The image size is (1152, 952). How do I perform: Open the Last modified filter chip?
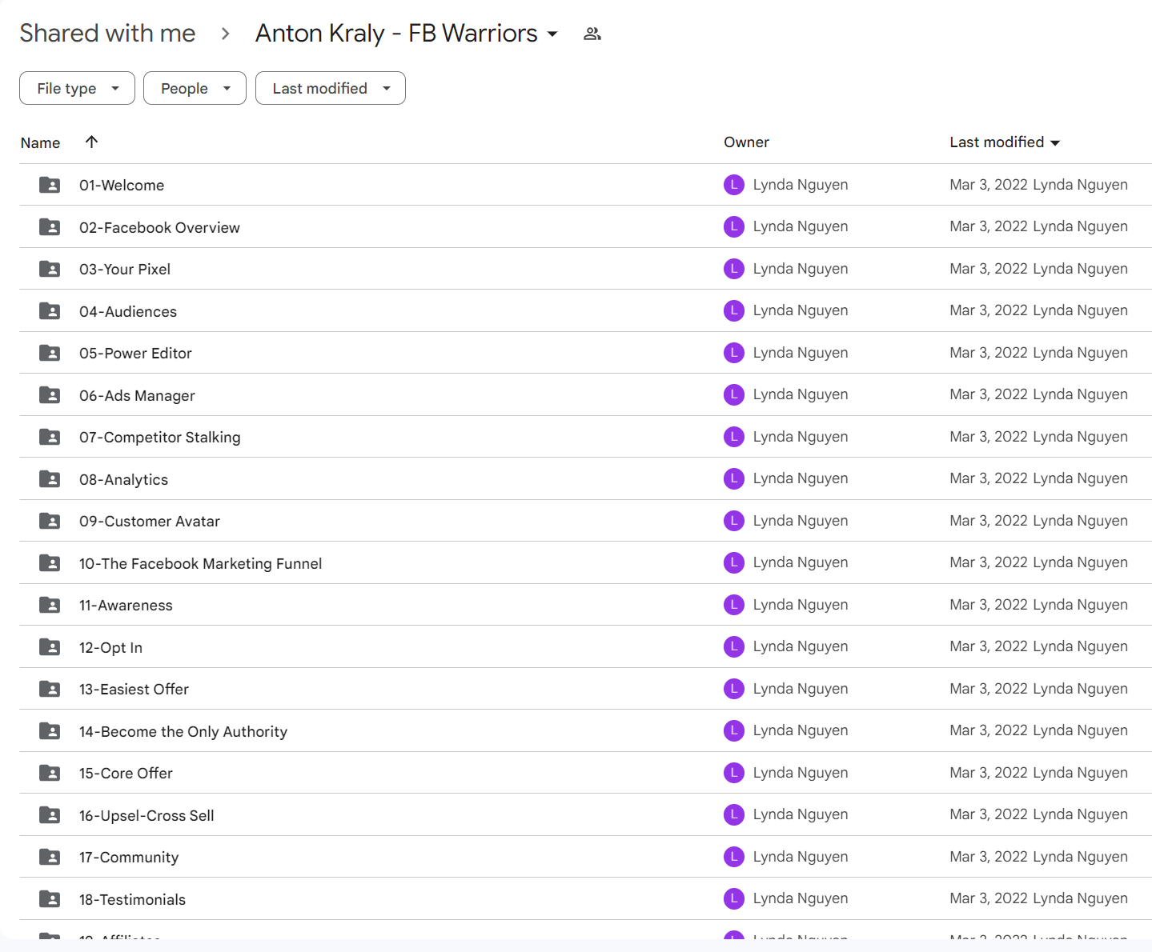[x=330, y=88]
